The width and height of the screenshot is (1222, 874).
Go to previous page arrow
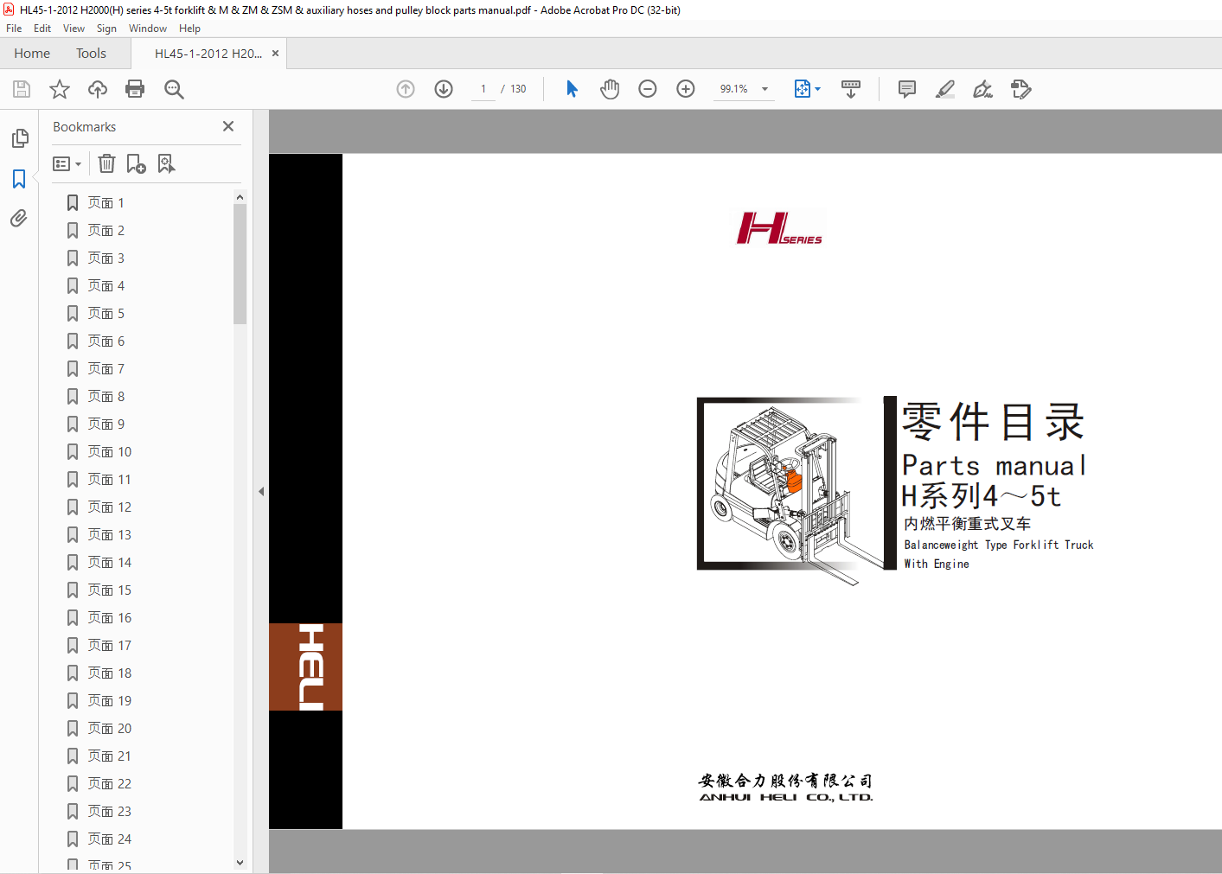406,89
